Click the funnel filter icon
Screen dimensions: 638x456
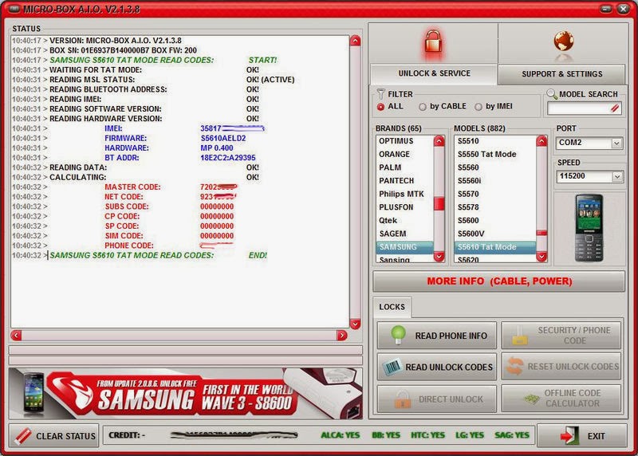click(x=380, y=94)
